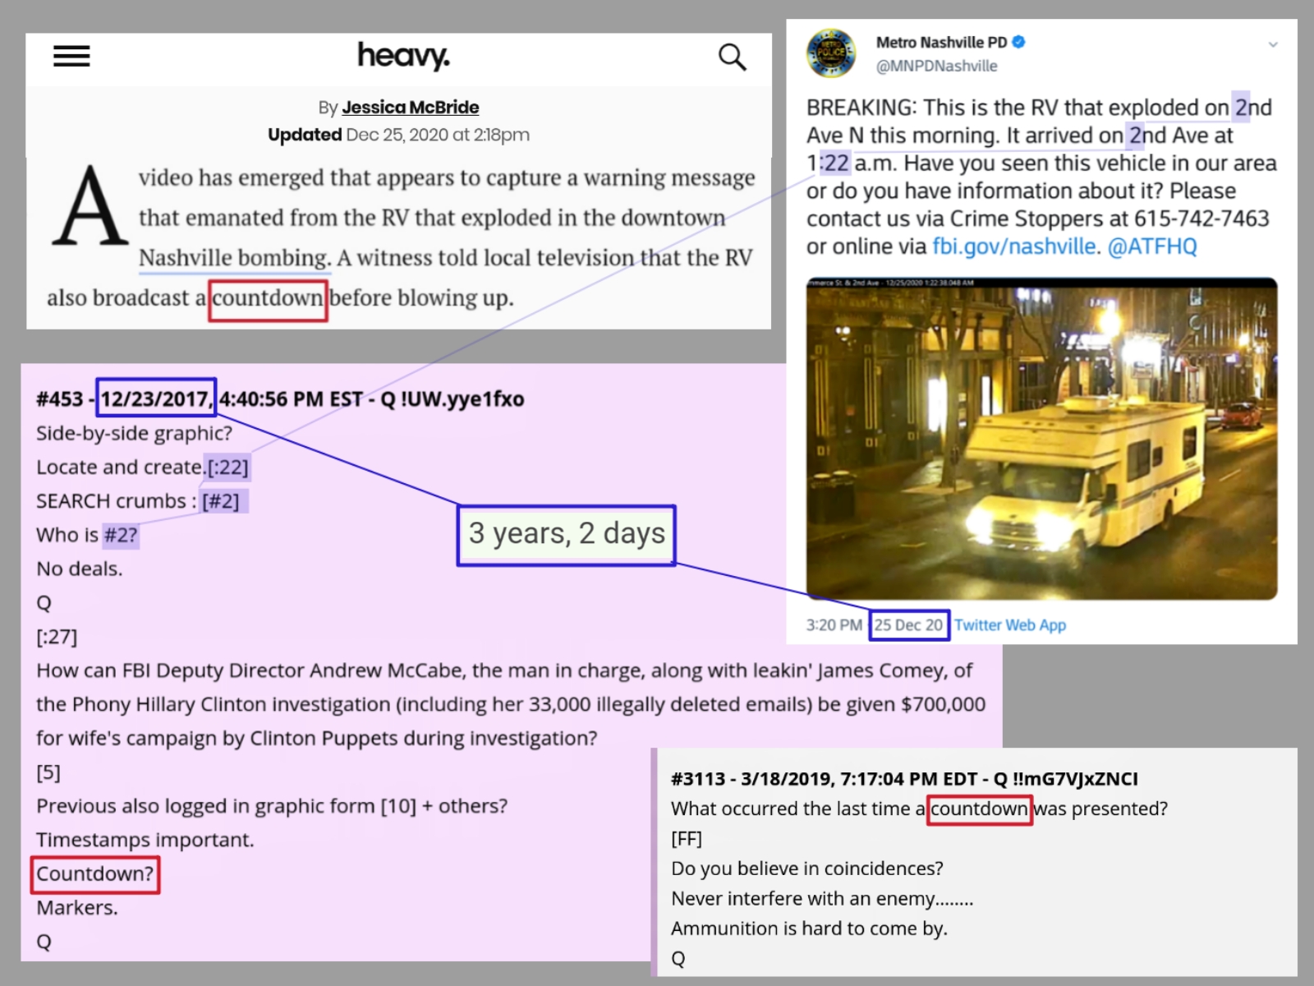
Task: Click the [FF] line
Action: (x=687, y=839)
